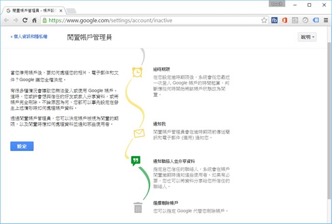Click the touch label in title bar

pos(277,4)
